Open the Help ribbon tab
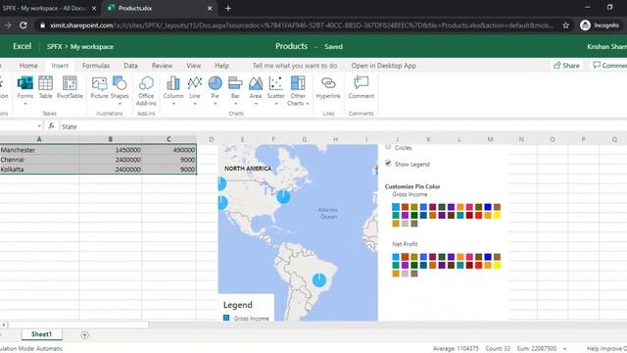This screenshot has width=627, height=353. [x=222, y=66]
